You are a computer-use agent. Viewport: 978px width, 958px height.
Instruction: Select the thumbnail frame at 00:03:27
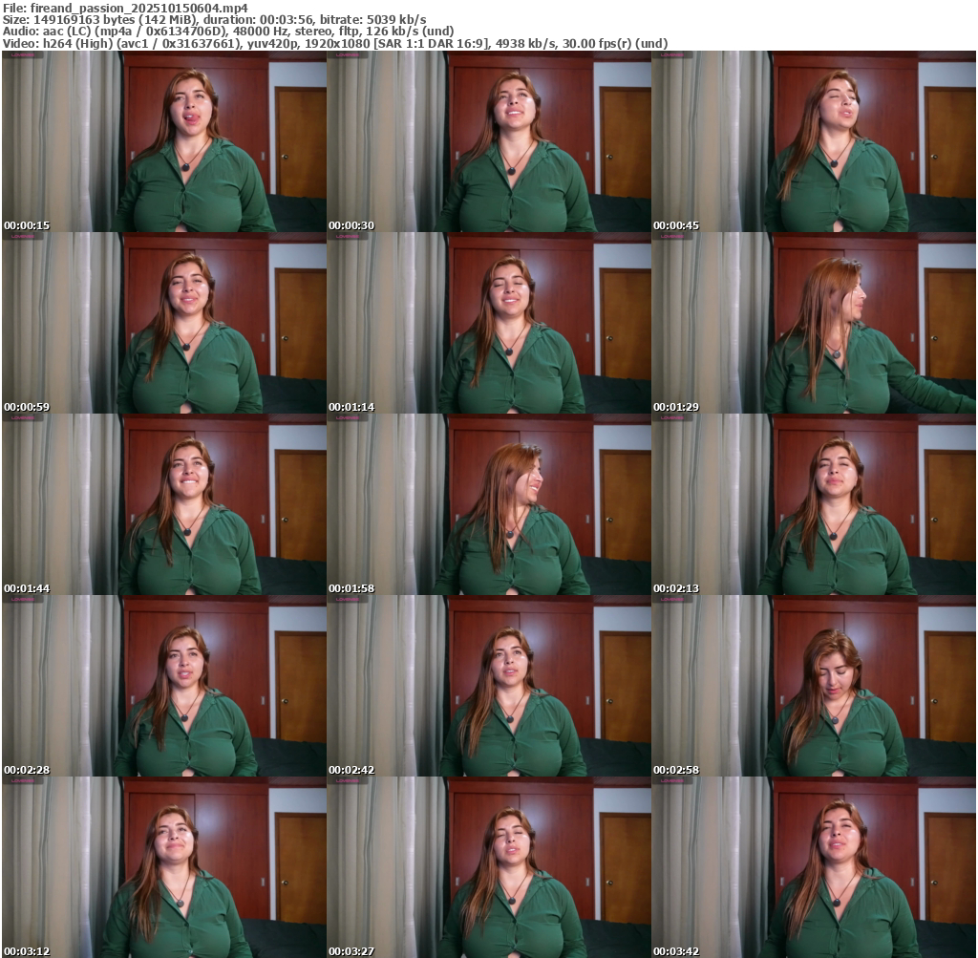coord(489,867)
